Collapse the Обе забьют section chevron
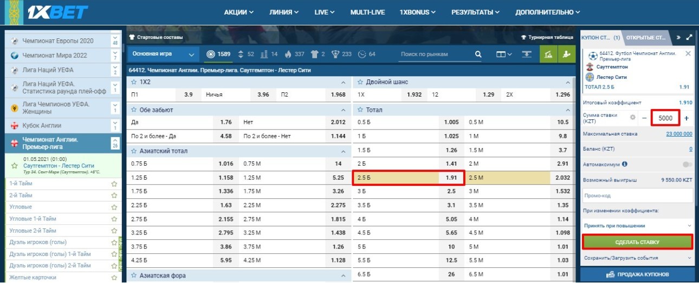This screenshot has width=699, height=283. click(343, 110)
